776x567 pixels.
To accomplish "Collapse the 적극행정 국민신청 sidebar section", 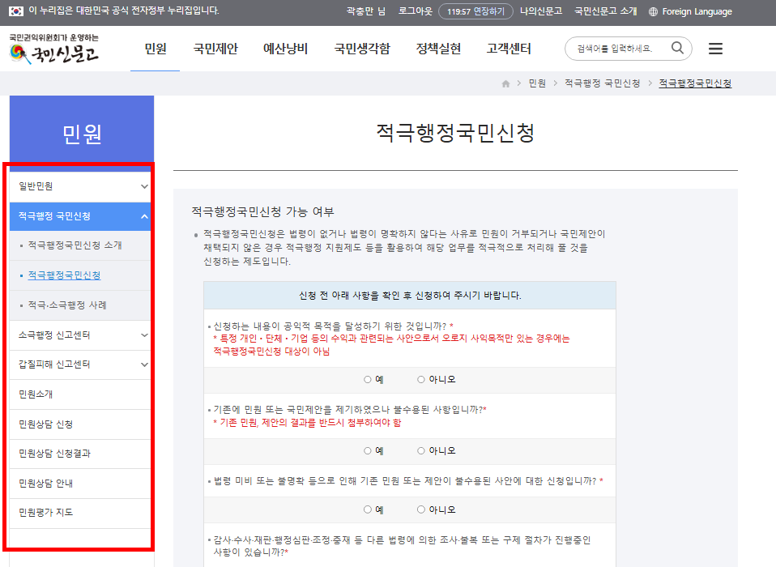I will [79, 216].
